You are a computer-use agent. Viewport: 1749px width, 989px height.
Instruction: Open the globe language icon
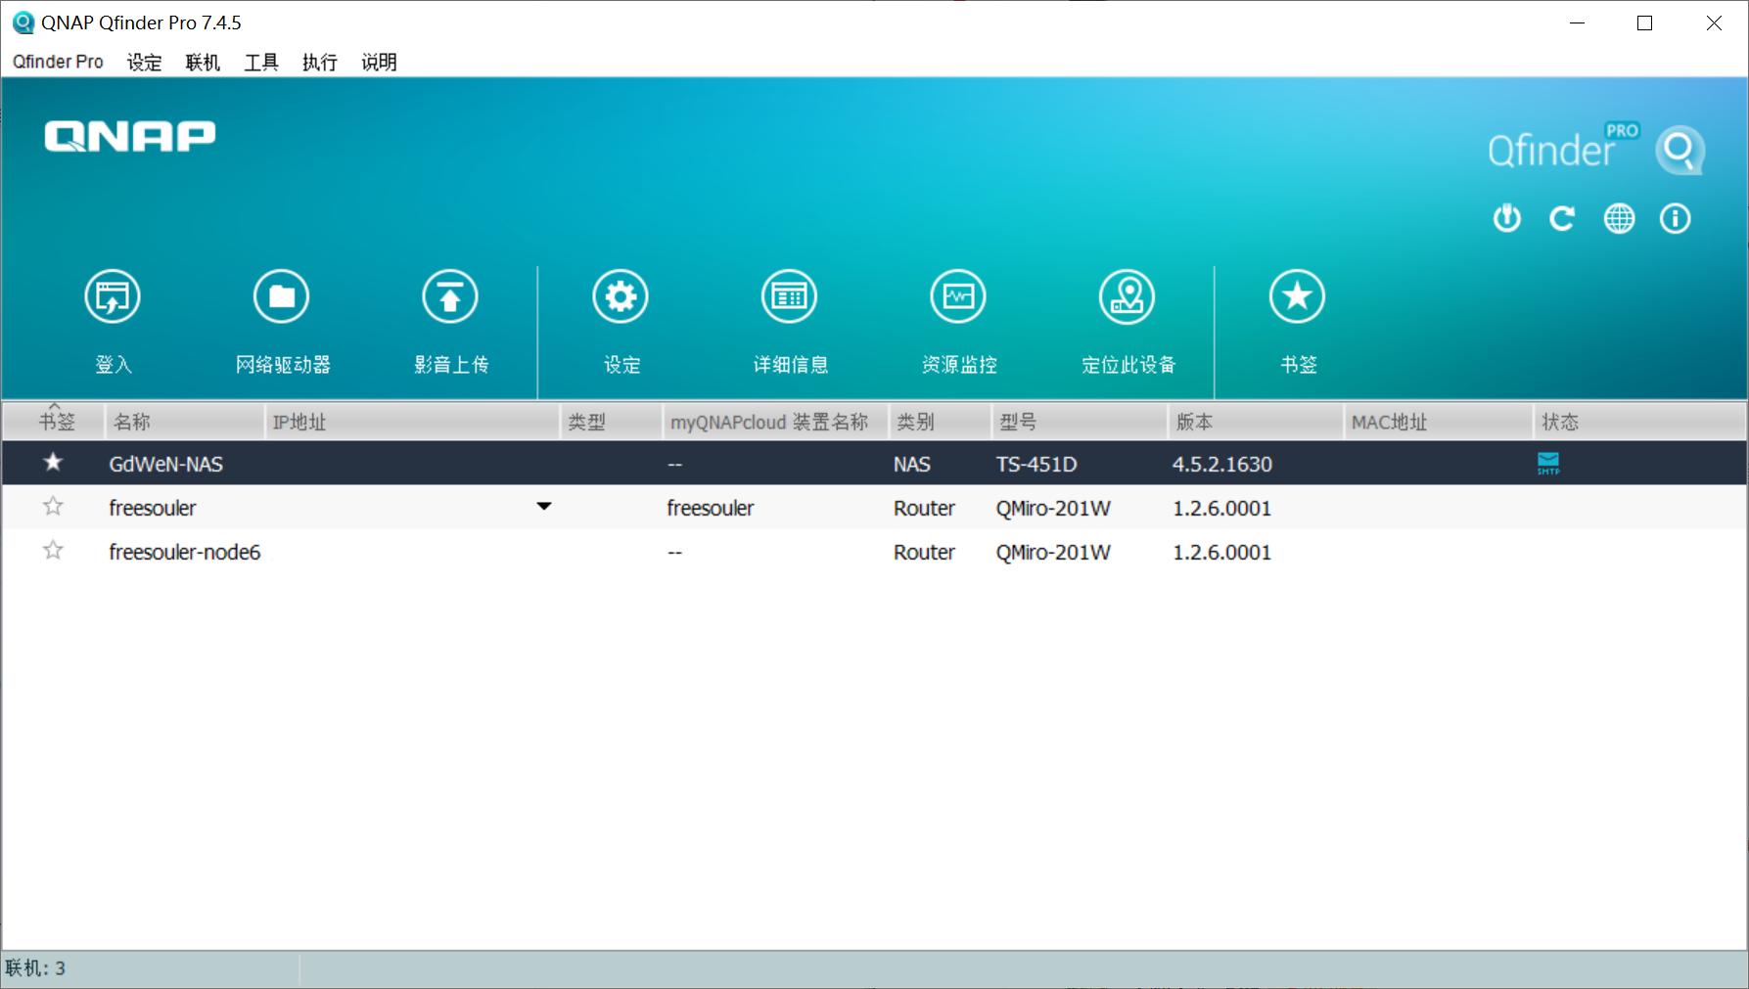click(1619, 218)
